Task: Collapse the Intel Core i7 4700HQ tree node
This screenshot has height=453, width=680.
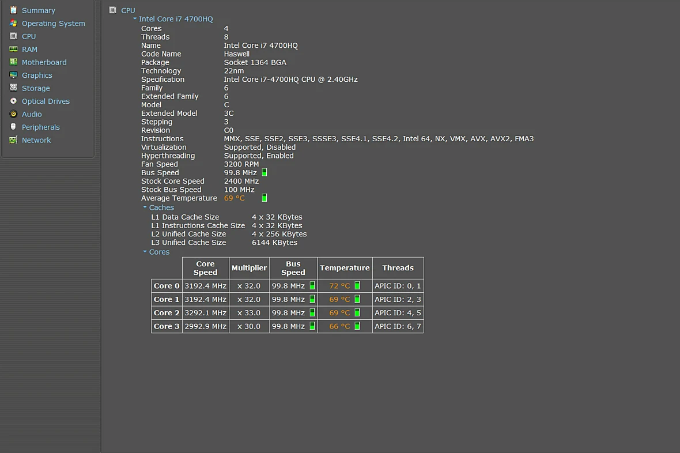Action: (135, 18)
